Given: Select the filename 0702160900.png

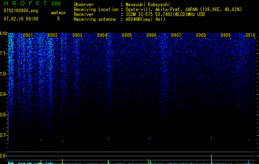Looking at the screenshot, I should click(x=21, y=11).
